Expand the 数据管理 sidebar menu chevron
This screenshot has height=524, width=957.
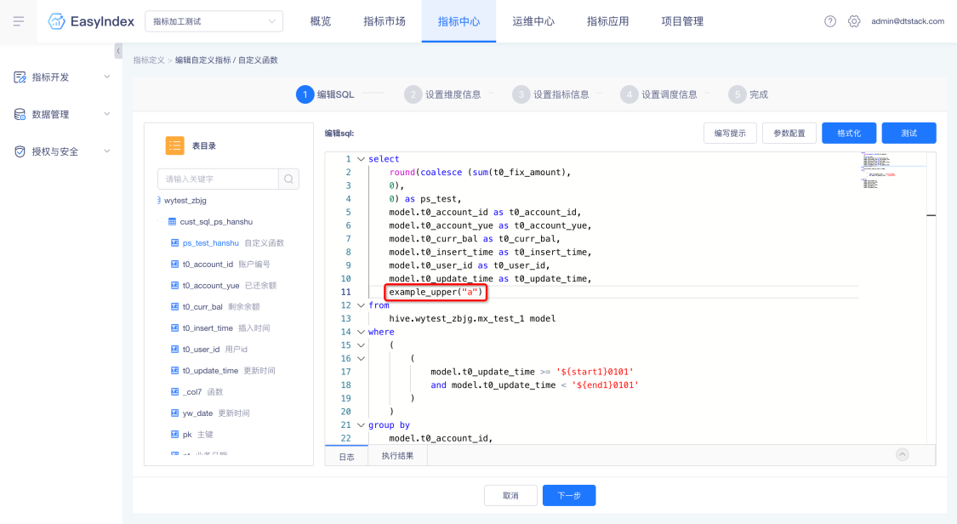click(107, 115)
